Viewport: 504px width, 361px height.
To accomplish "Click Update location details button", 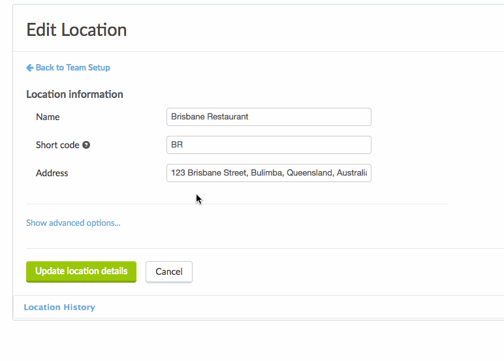I will pyautogui.click(x=82, y=272).
